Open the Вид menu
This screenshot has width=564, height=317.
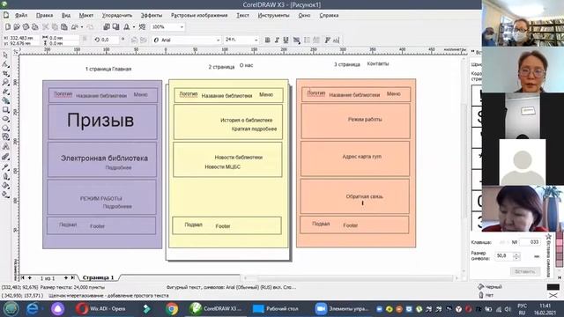(x=66, y=16)
